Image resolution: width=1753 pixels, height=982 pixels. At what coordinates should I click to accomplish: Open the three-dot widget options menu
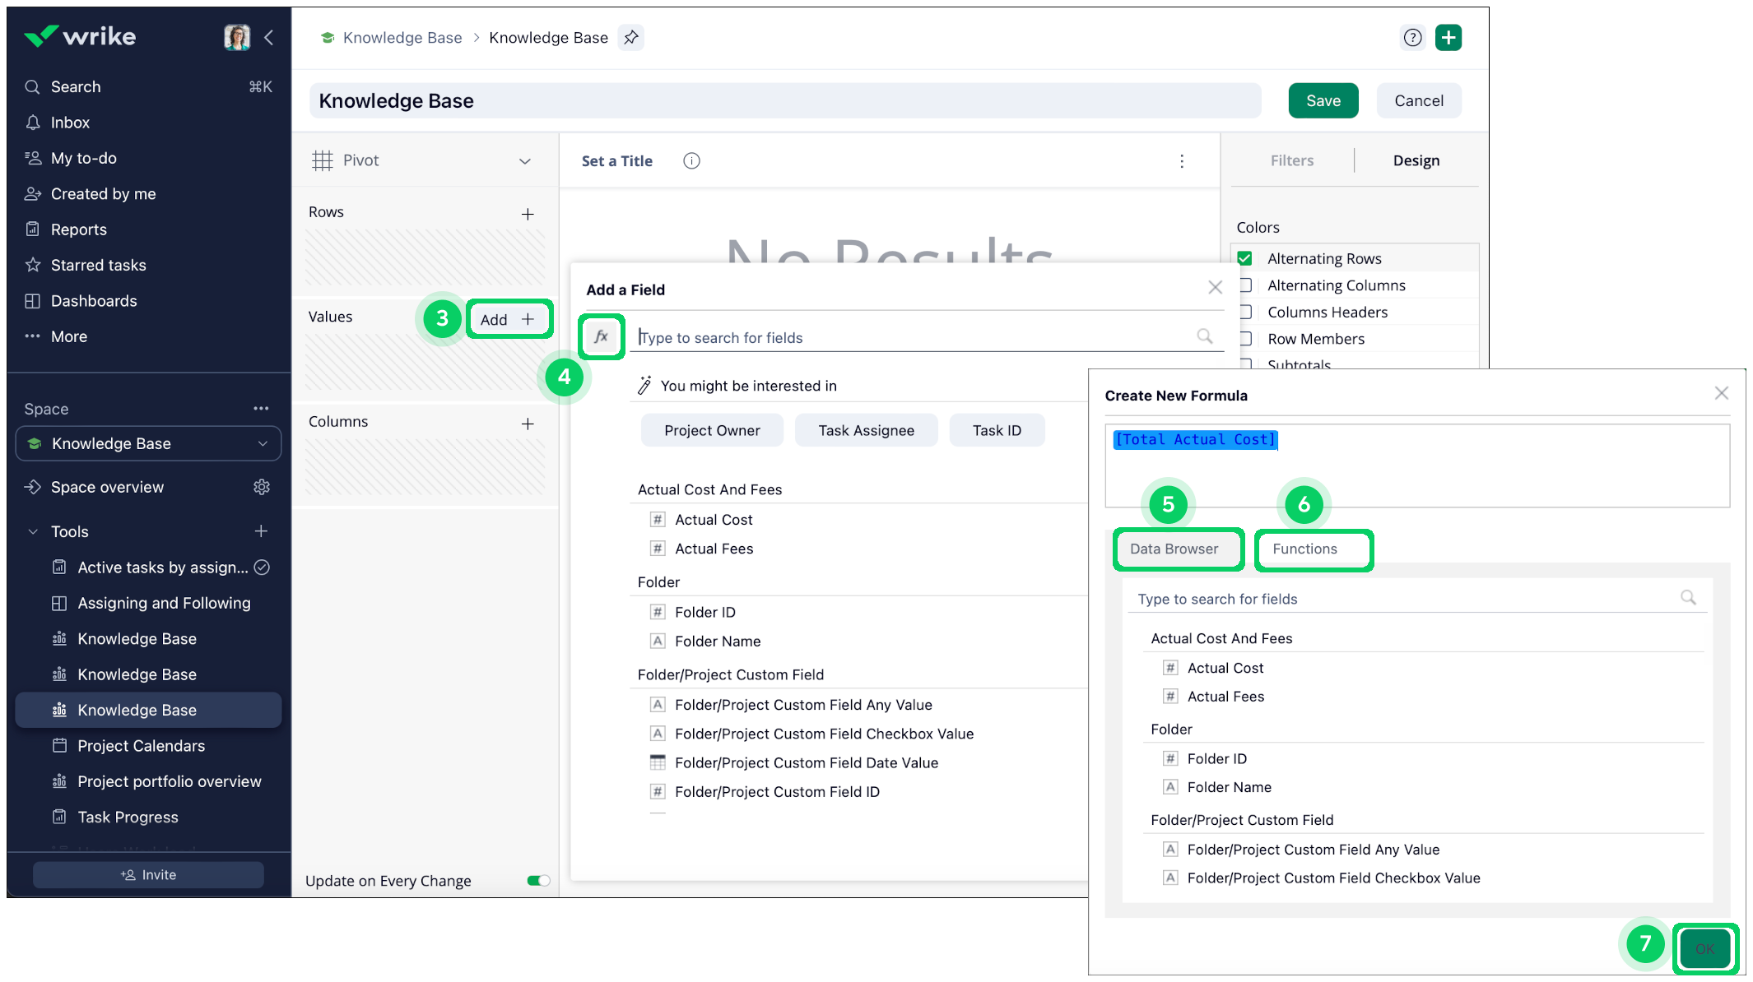pos(1182,161)
